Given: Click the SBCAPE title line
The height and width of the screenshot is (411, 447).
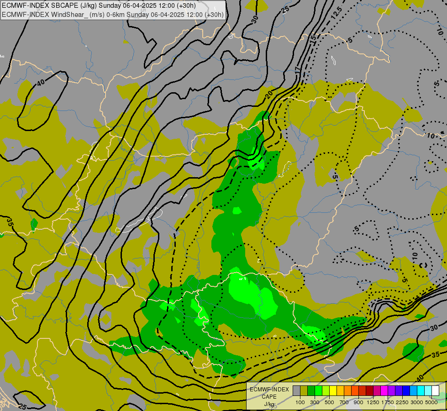Looking at the screenshot, I should tap(98, 5).
